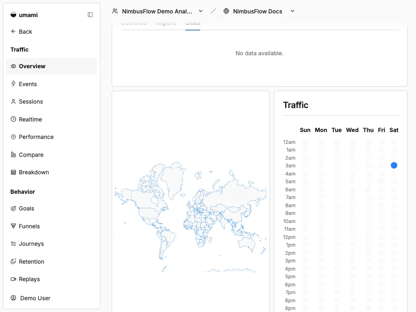This screenshot has width=416, height=312.
Task: Open the Events page
Action: click(52, 84)
